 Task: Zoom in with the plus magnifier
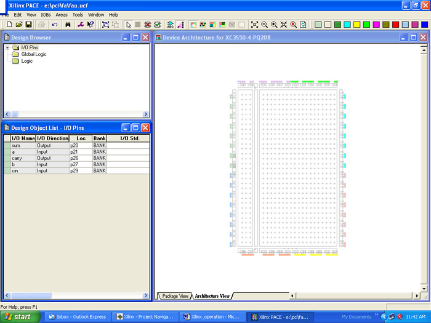coord(274,25)
